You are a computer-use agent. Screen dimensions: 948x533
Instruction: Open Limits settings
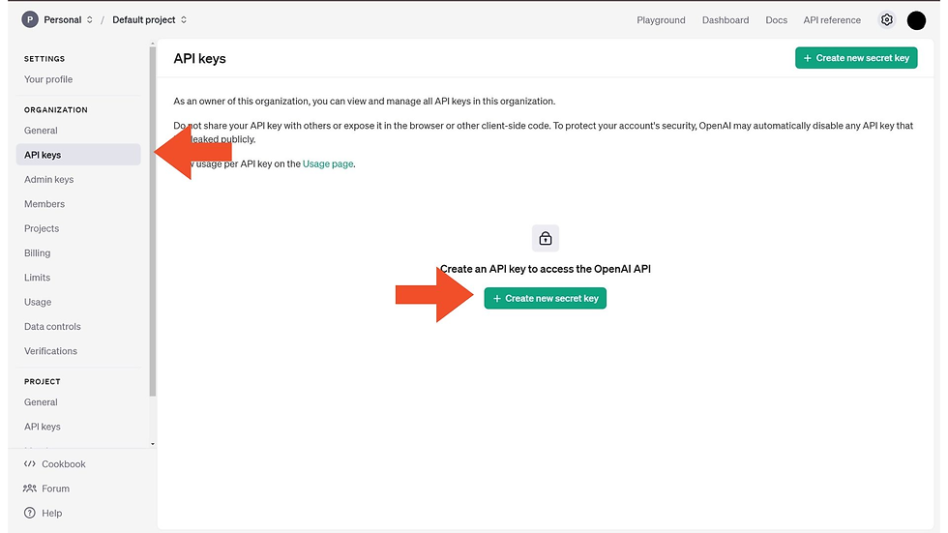(x=38, y=278)
